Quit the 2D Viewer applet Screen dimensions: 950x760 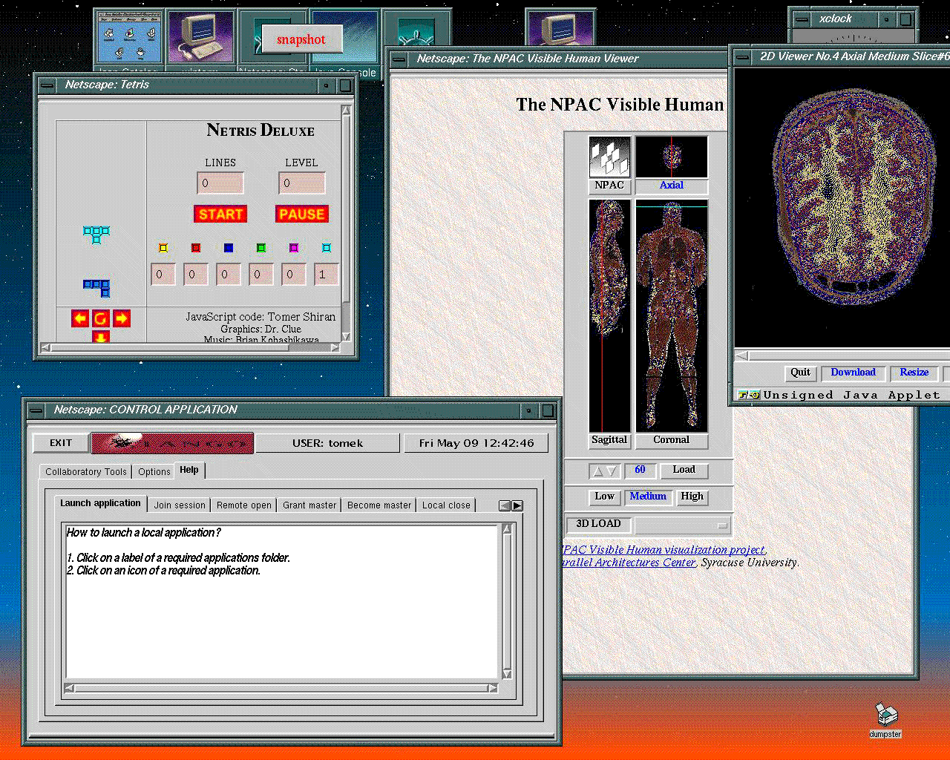tap(801, 373)
